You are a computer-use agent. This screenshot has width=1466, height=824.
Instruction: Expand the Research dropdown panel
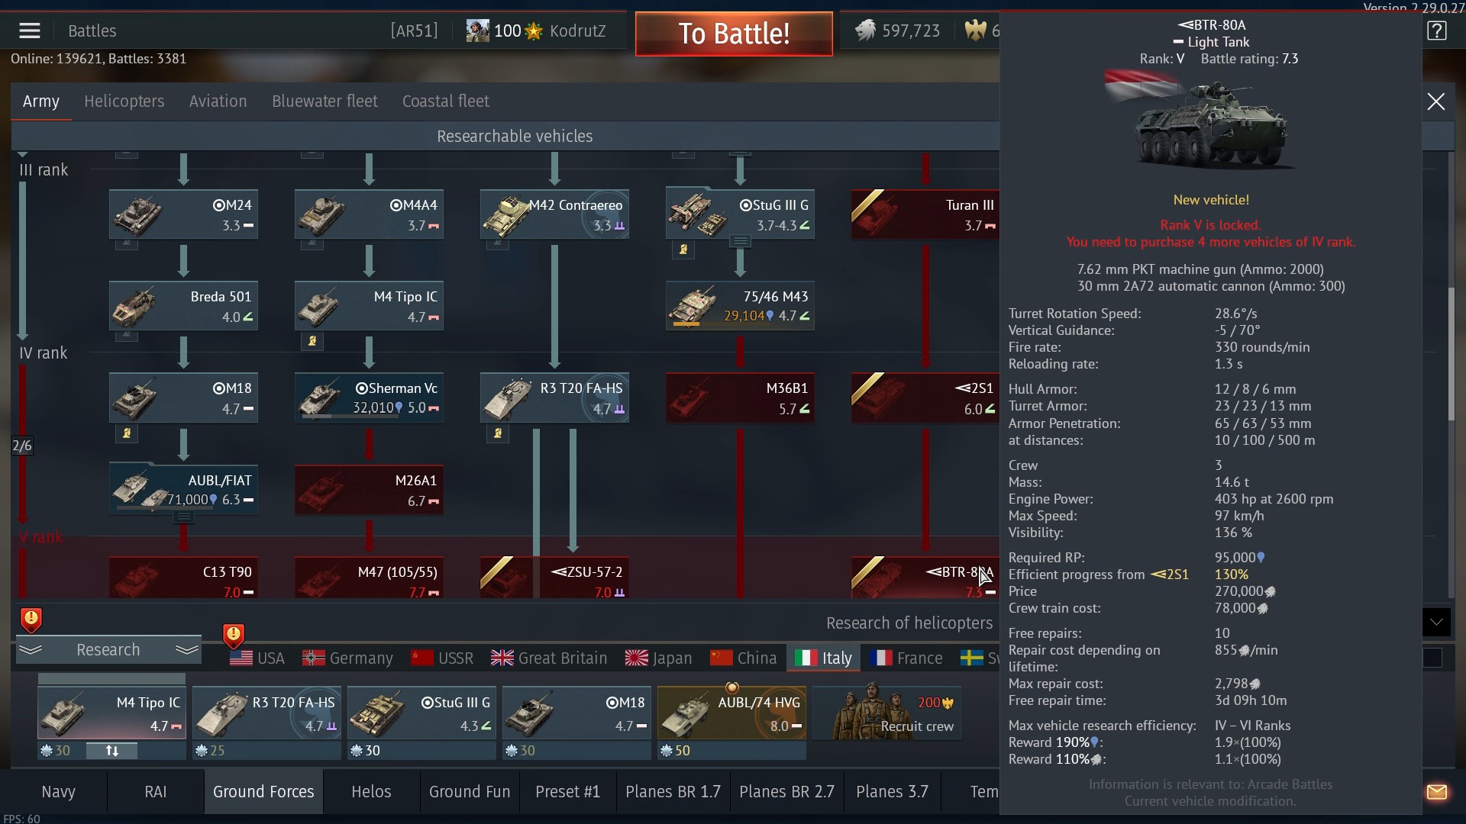coord(108,650)
